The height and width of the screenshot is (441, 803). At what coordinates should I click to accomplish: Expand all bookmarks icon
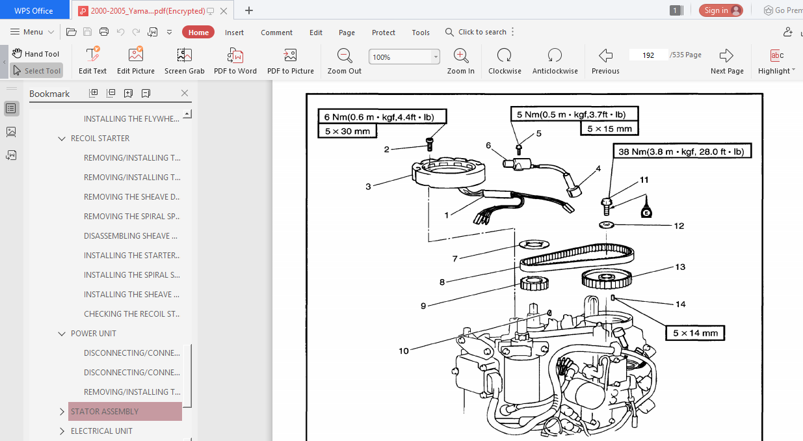[x=94, y=93]
